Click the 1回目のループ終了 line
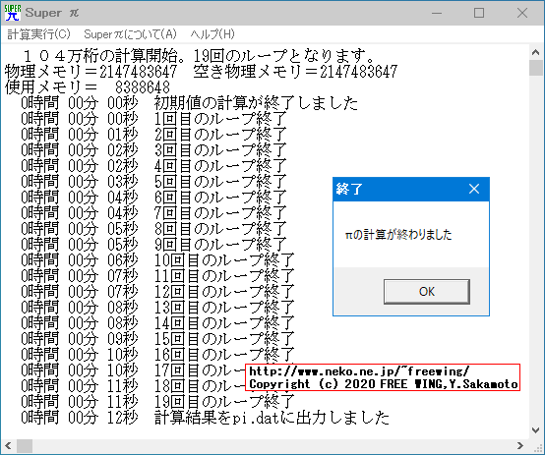 (153, 119)
